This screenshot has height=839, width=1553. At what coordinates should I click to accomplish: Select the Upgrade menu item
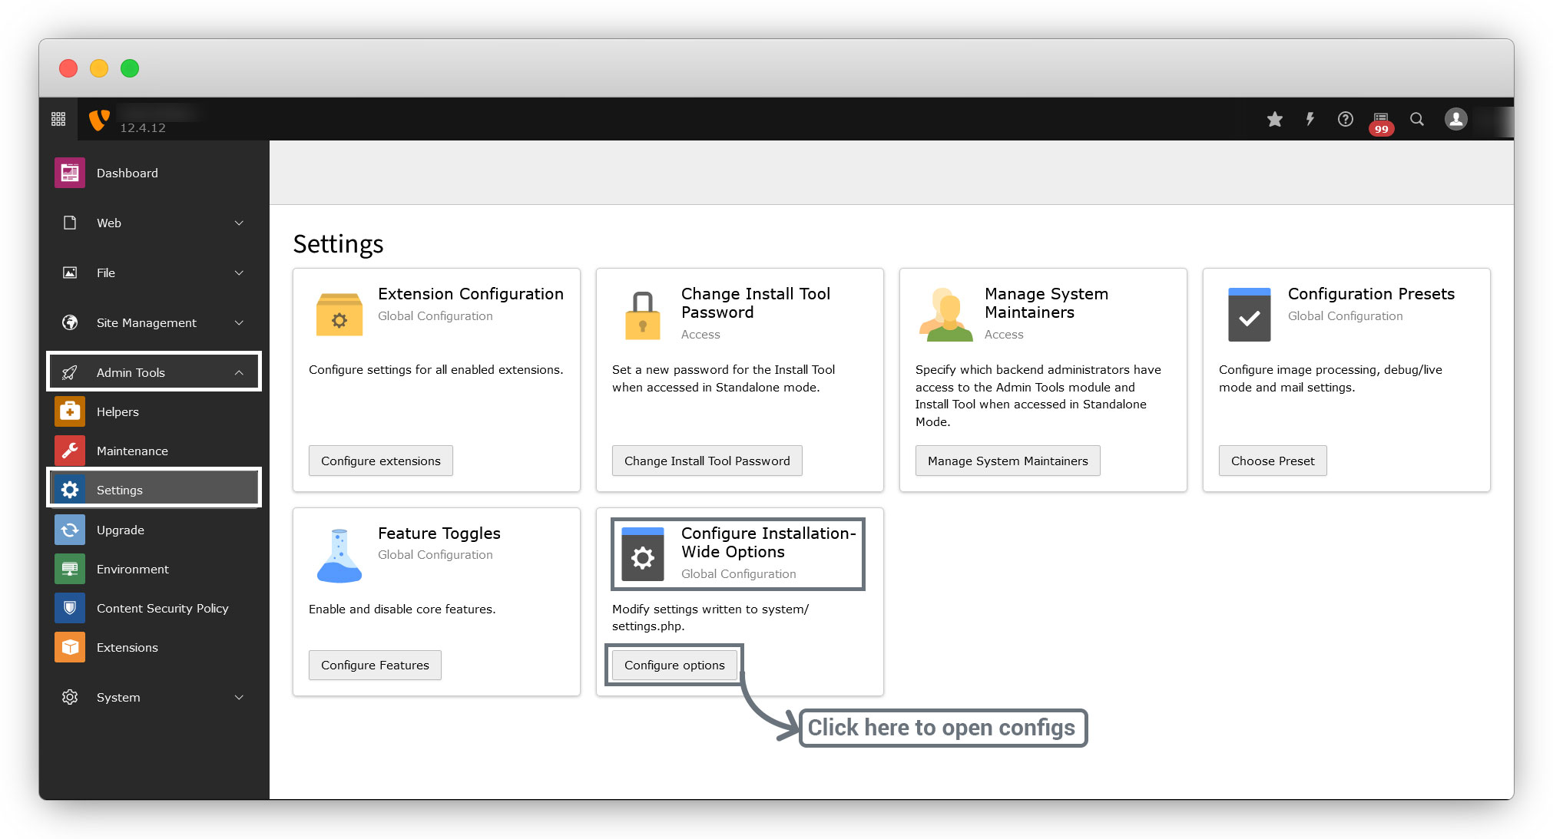(x=121, y=530)
